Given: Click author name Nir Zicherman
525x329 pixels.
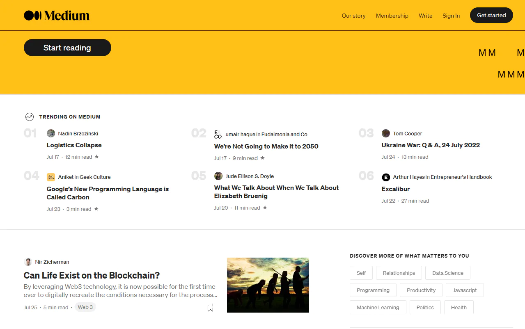Looking at the screenshot, I should 52,262.
